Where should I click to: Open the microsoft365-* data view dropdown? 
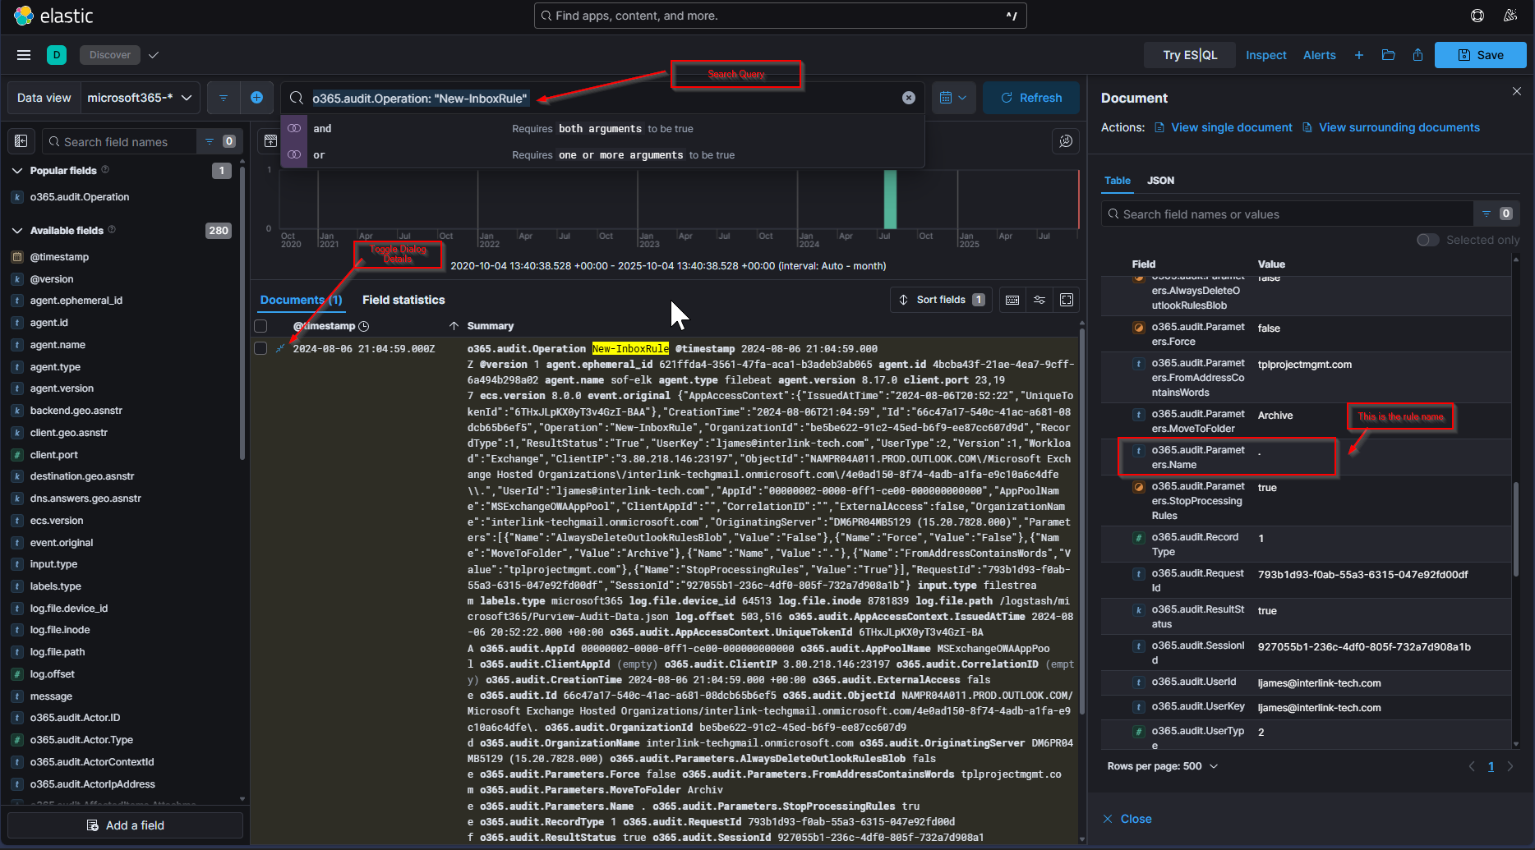coord(140,98)
